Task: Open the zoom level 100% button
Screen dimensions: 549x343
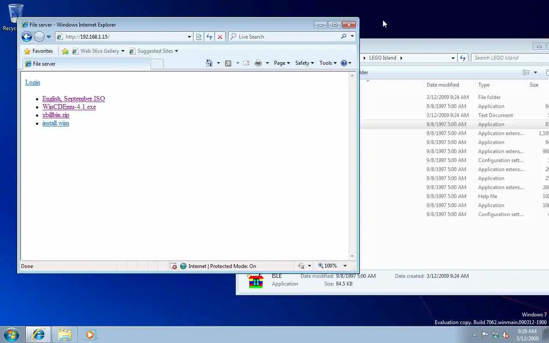Action: point(328,266)
